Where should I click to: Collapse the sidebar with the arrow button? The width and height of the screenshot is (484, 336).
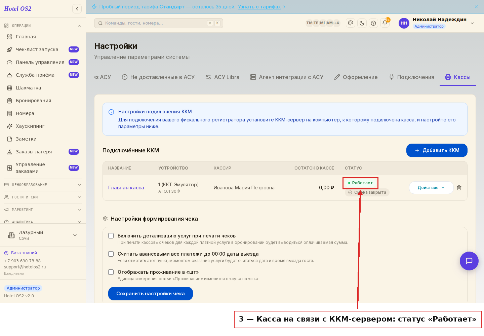pyautogui.click(x=77, y=9)
